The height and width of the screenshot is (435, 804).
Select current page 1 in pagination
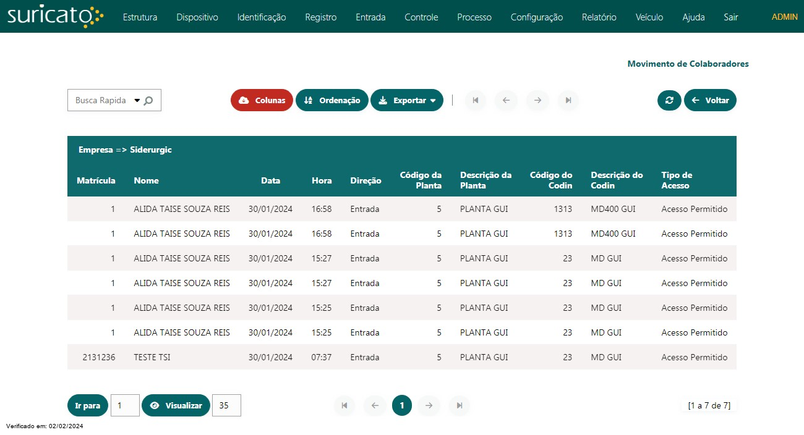tap(402, 405)
